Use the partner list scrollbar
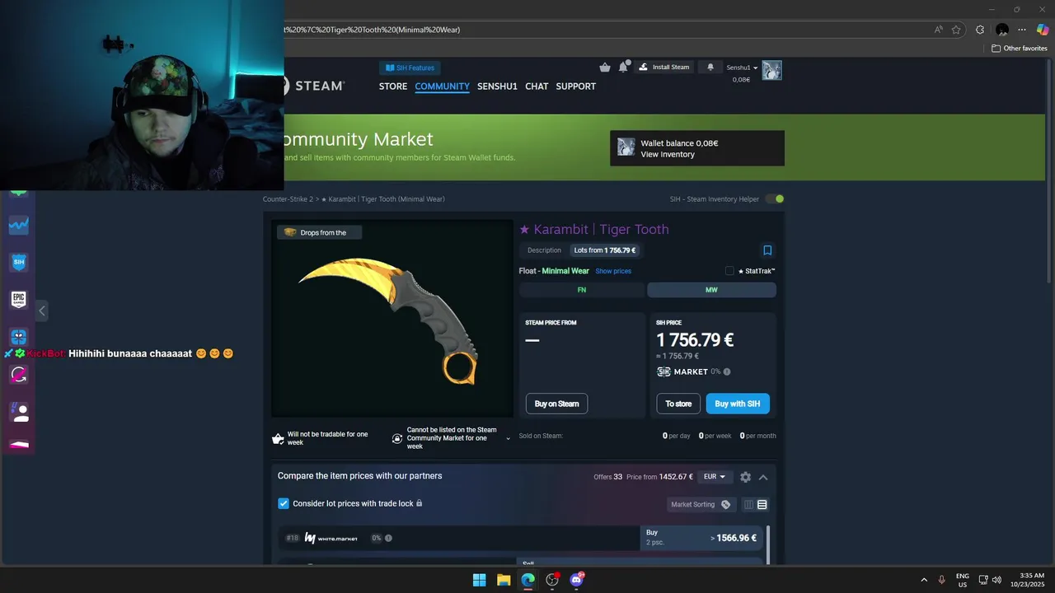 tap(768, 545)
